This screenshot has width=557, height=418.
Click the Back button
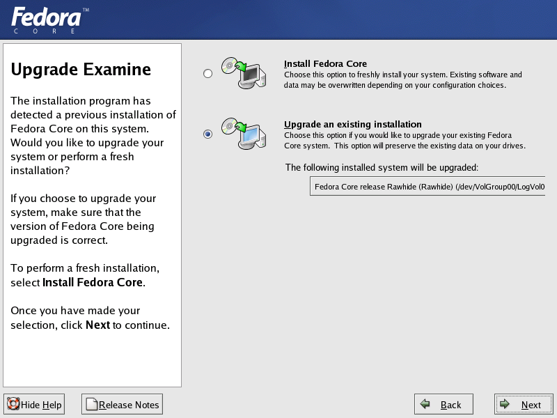click(x=444, y=404)
